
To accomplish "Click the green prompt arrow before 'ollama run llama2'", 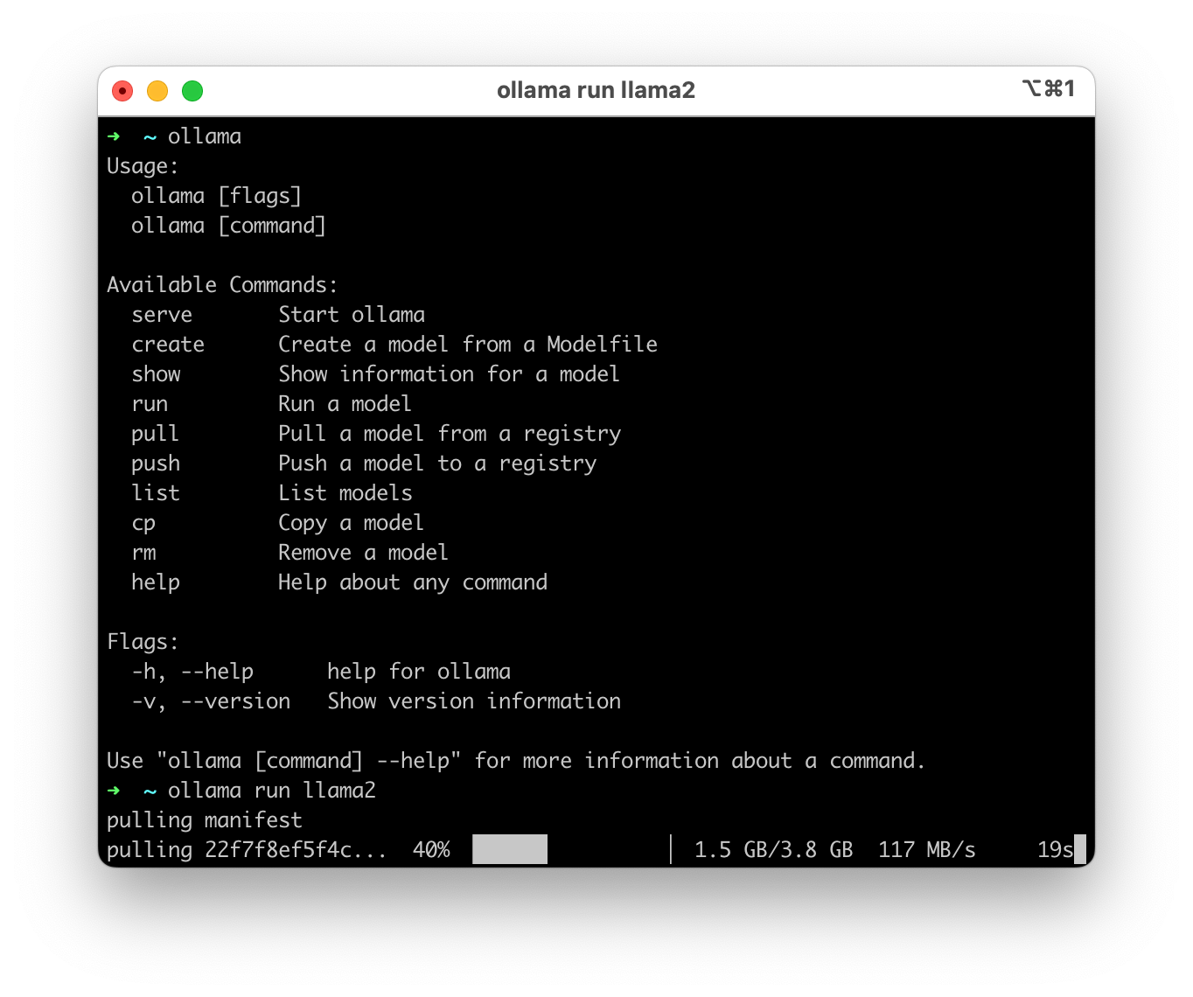I will point(114,791).
